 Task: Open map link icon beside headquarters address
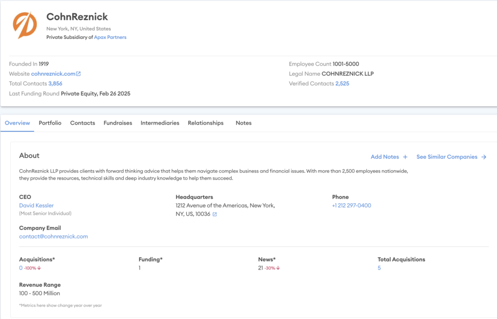pos(215,214)
